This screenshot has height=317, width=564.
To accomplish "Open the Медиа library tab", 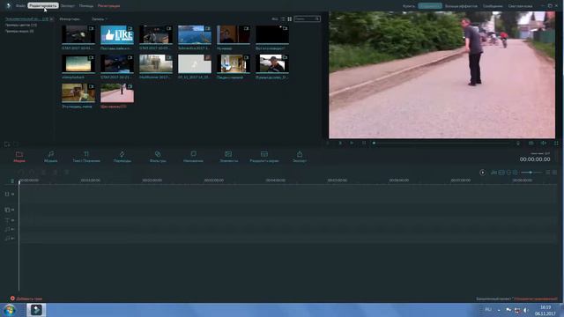I will point(19,157).
